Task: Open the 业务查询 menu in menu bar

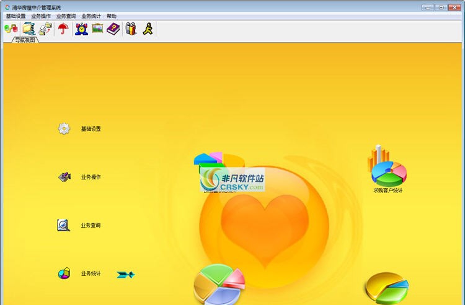Action: tap(66, 16)
